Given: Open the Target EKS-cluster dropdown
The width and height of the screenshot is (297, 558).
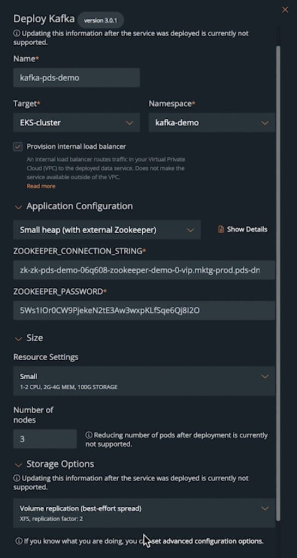Looking at the screenshot, I should (76, 123).
